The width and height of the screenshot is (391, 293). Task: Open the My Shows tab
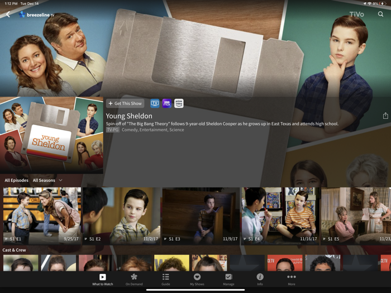(x=197, y=280)
